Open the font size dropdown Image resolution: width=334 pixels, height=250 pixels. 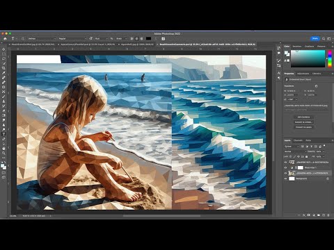(102, 39)
